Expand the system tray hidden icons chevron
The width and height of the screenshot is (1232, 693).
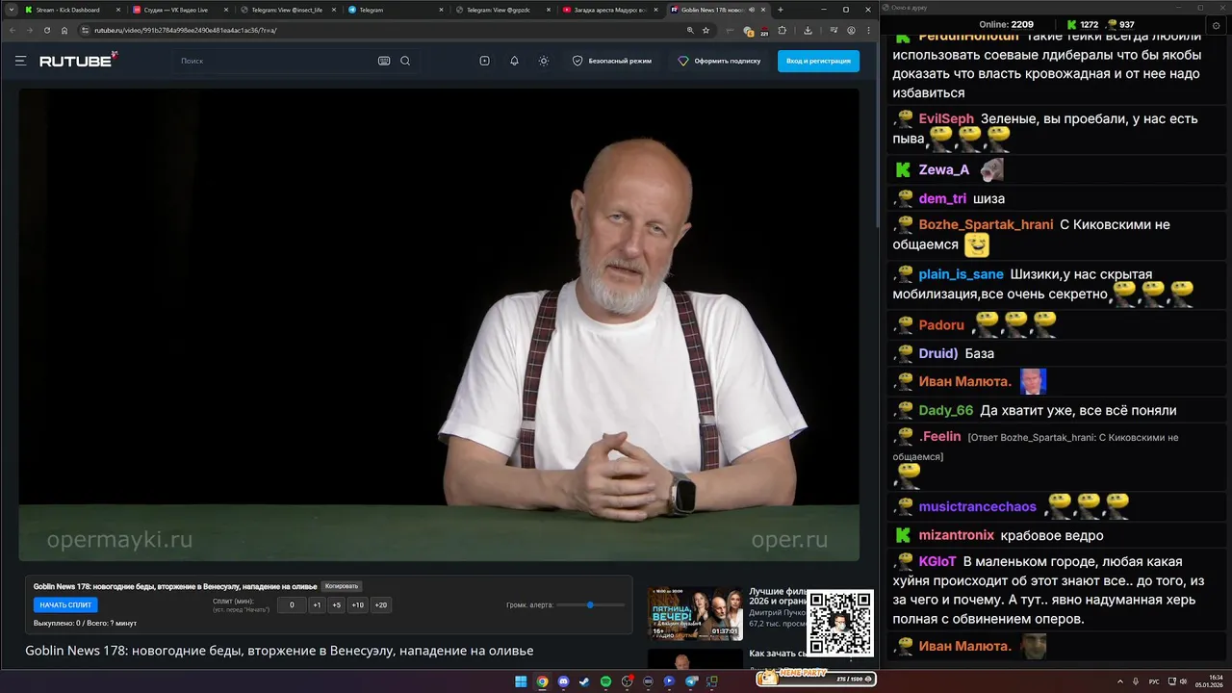tap(1120, 681)
